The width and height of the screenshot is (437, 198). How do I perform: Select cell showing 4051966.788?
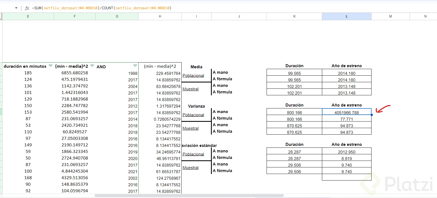pyautogui.click(x=347, y=112)
